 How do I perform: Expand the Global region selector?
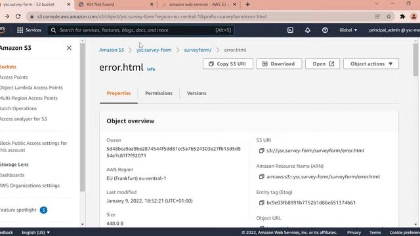pyautogui.click(x=348, y=30)
